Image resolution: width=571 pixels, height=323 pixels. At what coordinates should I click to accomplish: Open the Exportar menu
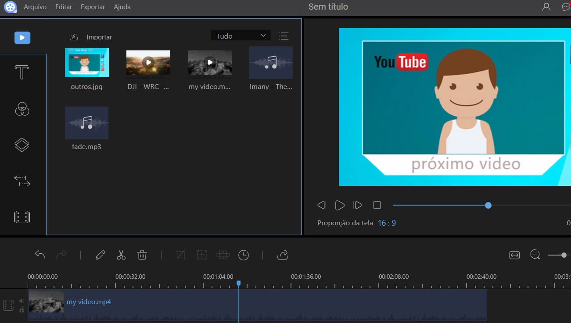coord(93,7)
